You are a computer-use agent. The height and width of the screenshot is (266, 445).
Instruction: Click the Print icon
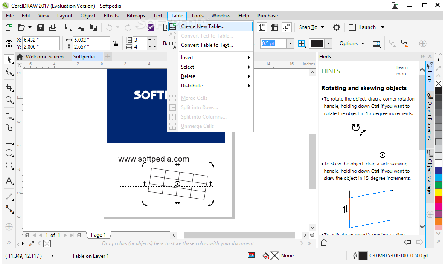(x=53, y=27)
